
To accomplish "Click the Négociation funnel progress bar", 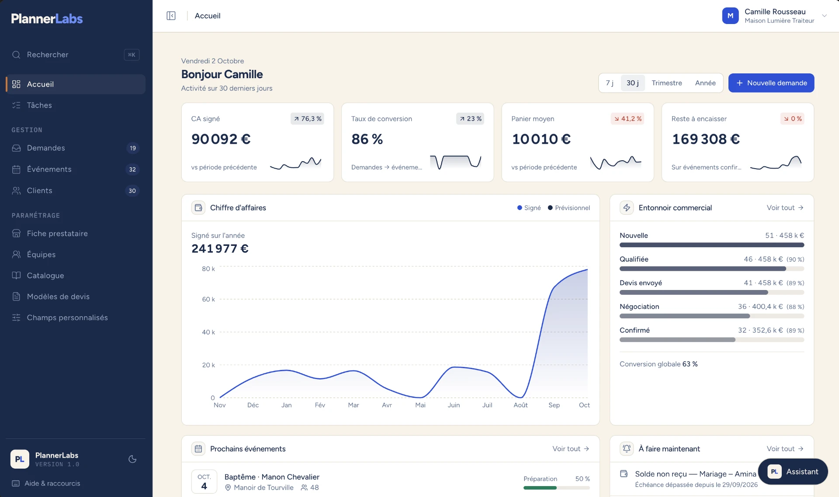I will click(x=712, y=316).
